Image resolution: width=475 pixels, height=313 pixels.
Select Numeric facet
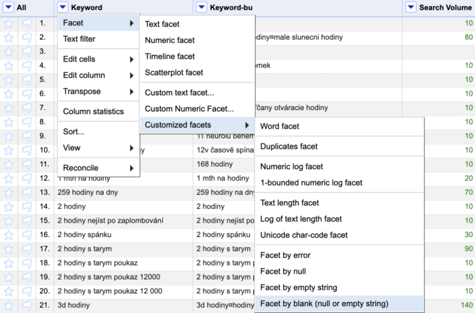tap(197, 40)
